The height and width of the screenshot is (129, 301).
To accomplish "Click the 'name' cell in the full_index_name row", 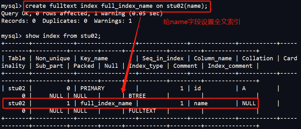I will tap(201, 103).
